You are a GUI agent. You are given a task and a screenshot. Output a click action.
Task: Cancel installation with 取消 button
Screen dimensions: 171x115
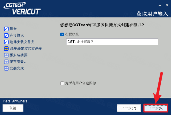[13, 108]
